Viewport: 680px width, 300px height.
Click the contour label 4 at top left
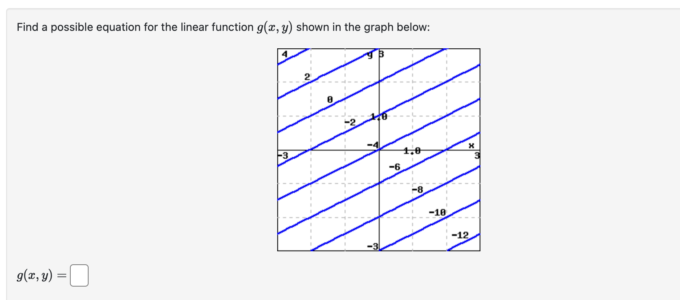[284, 53]
